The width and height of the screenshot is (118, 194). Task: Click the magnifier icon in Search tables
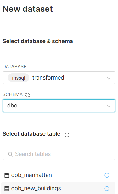coord(10,154)
